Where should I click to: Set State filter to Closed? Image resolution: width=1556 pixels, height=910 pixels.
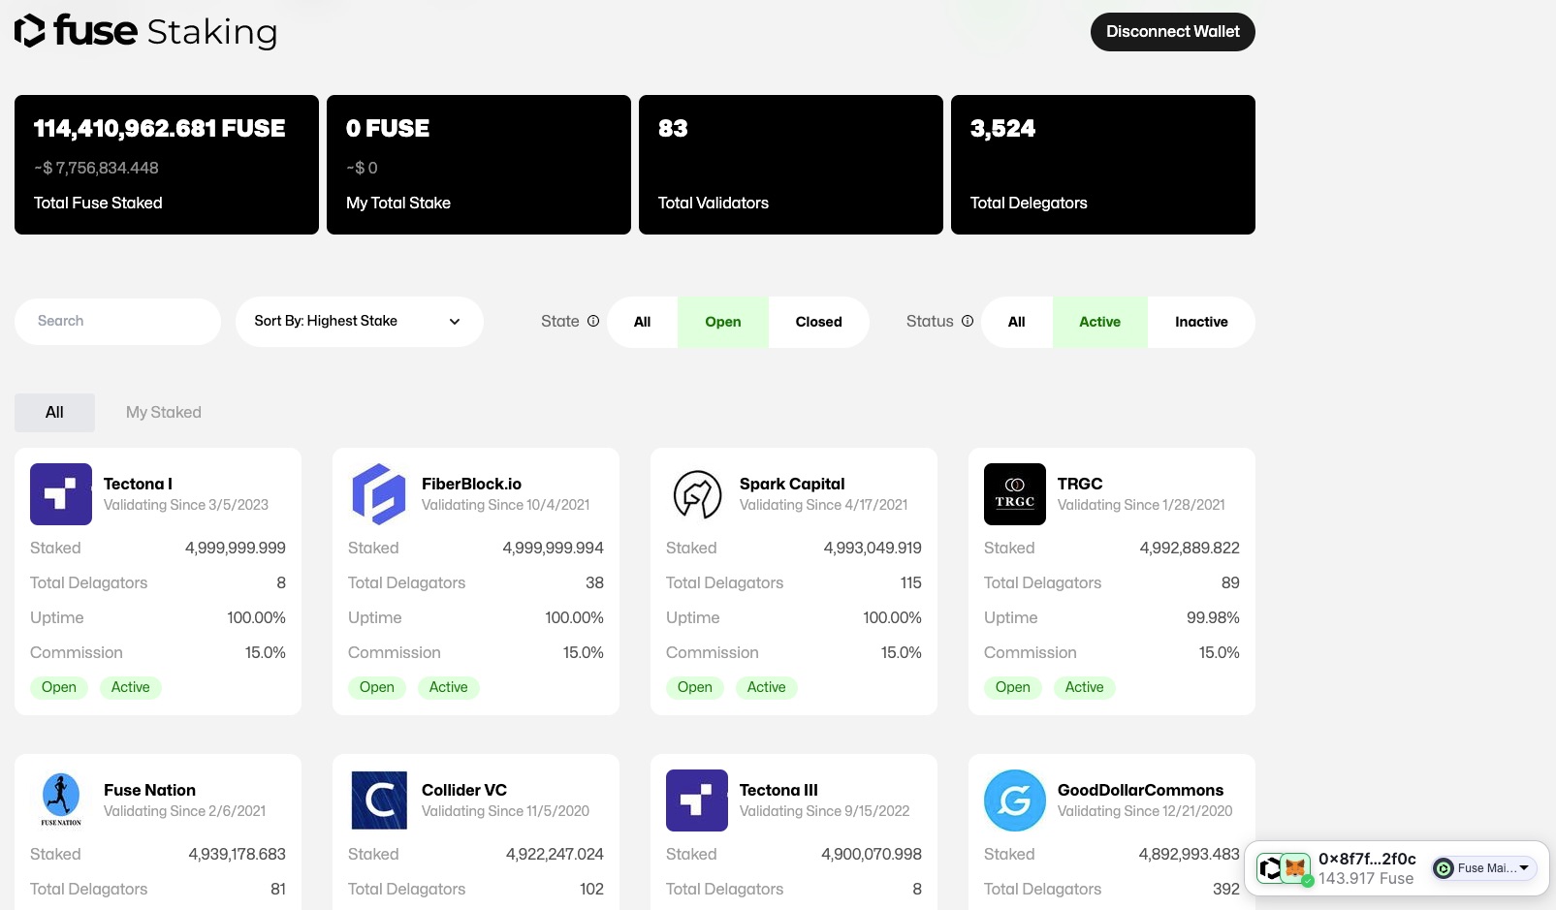[x=818, y=322]
